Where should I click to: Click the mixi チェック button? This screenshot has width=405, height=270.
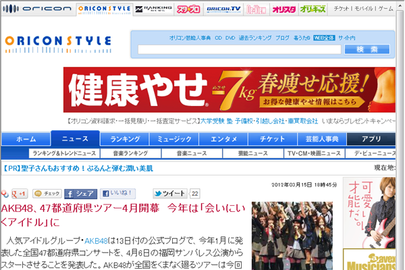(x=47, y=194)
